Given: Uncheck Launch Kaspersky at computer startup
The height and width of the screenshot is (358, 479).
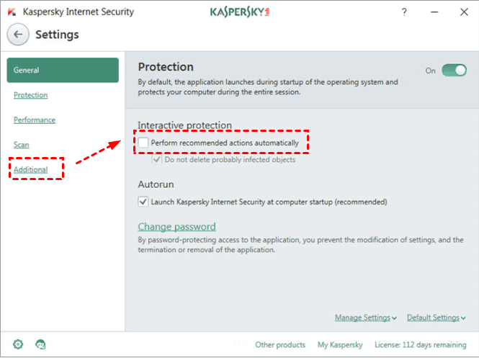Looking at the screenshot, I should coord(143,202).
